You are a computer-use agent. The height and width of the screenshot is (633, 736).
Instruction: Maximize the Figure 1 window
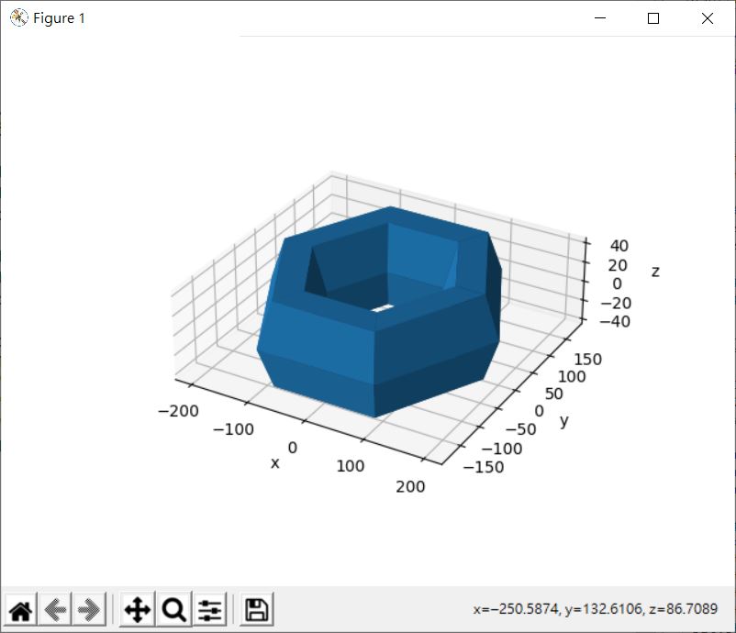pyautogui.click(x=653, y=18)
